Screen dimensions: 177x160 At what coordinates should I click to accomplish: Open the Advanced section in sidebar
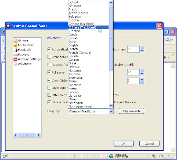click(x=25, y=64)
